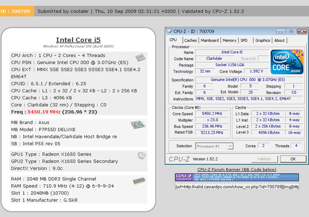Click the Name Intel Core i5 field
The height and width of the screenshot is (217, 309).
coord(232,52)
